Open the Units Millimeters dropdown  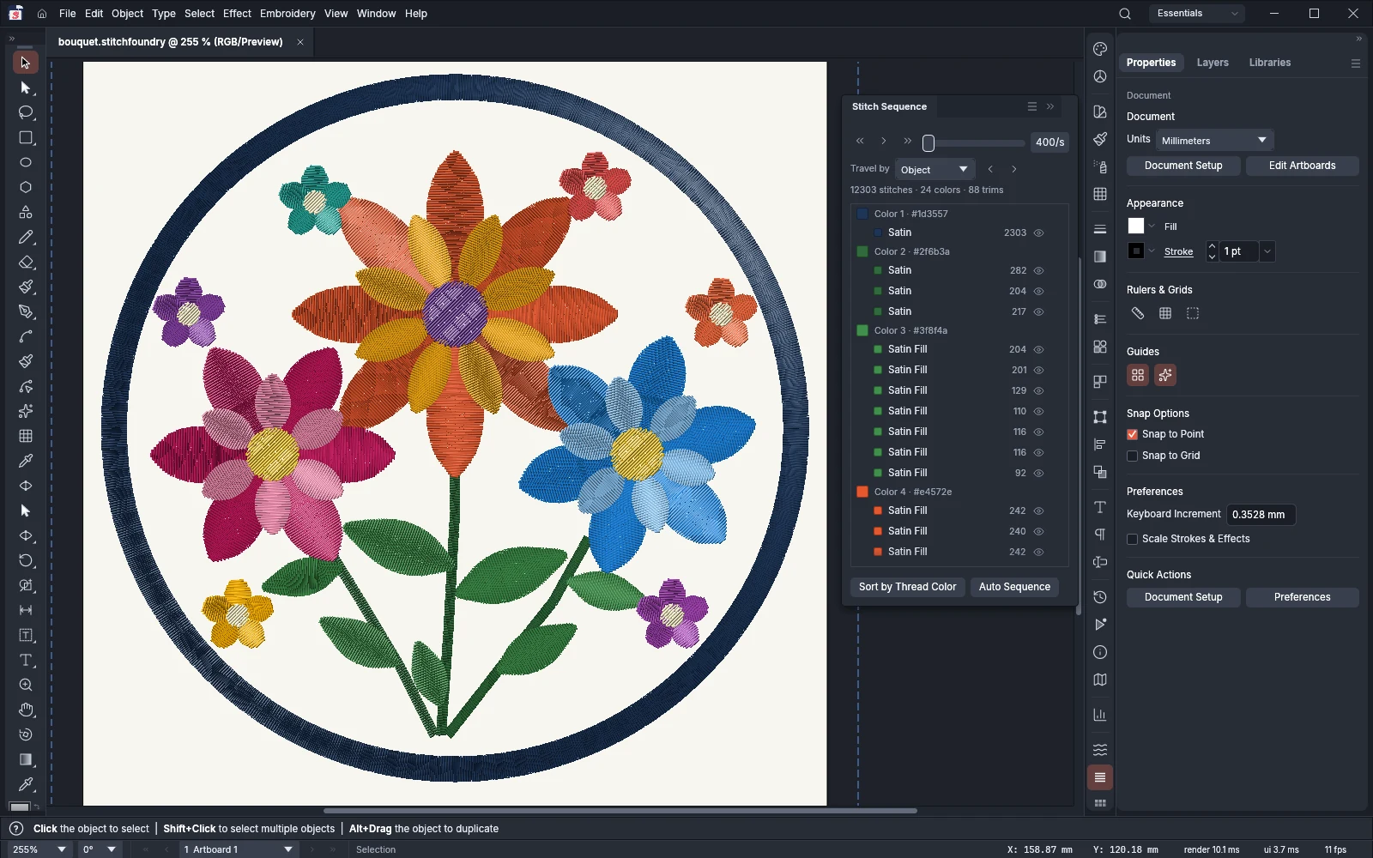(x=1215, y=140)
